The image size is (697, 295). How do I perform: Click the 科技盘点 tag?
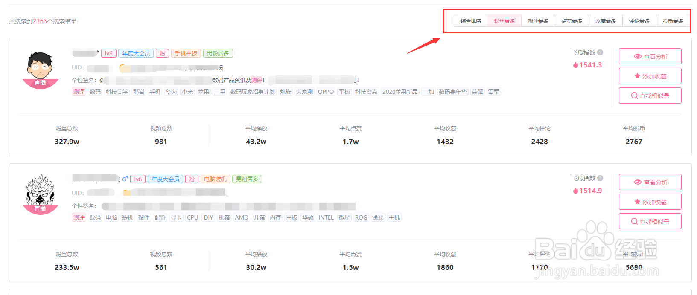coord(366,92)
